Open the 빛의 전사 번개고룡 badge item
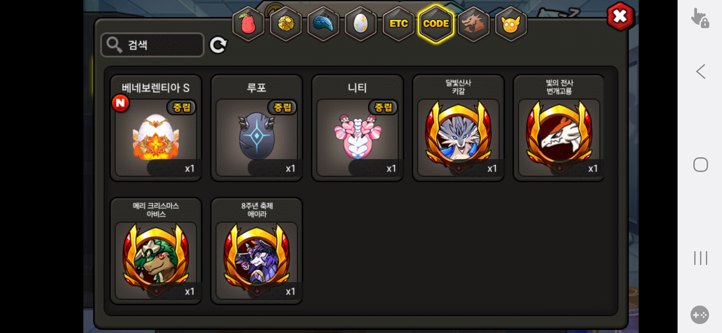The image size is (722, 333). 559,128
